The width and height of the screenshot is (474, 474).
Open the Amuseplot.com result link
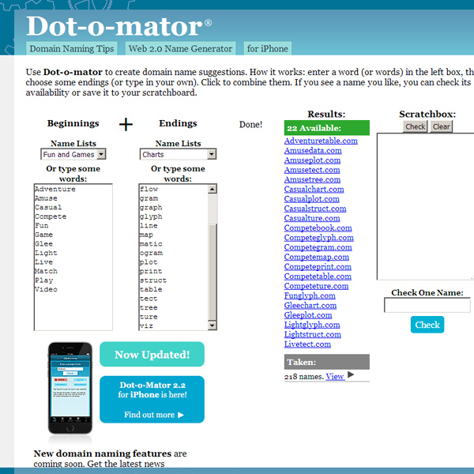pos(312,160)
